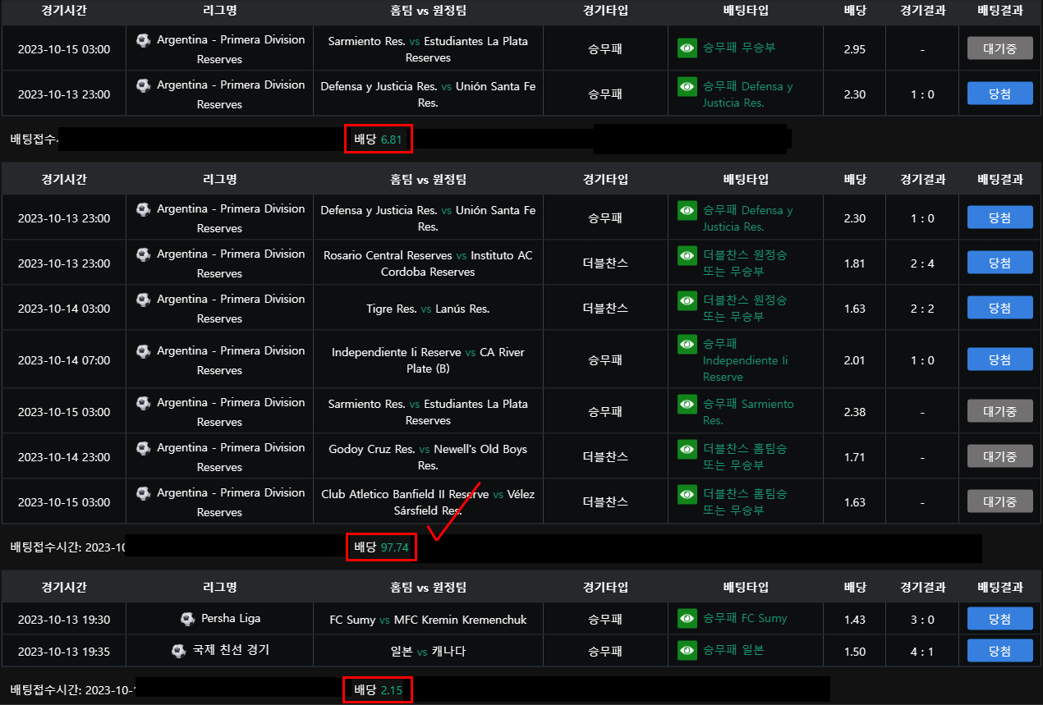The image size is (1043, 705).
Task: Click the soccer ball icon in the Tigre Res. row
Action: [x=144, y=300]
